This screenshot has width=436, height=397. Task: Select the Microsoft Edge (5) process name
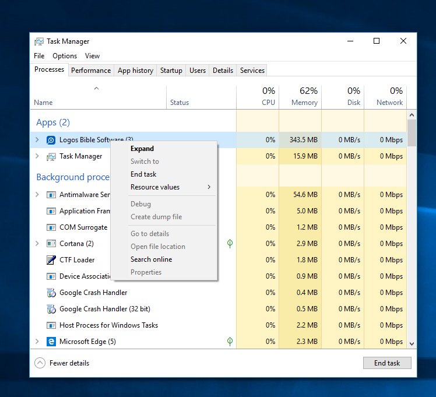pos(87,342)
